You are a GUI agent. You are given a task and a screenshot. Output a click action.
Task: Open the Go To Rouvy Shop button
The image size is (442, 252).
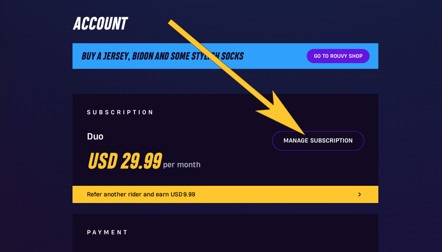tap(338, 56)
